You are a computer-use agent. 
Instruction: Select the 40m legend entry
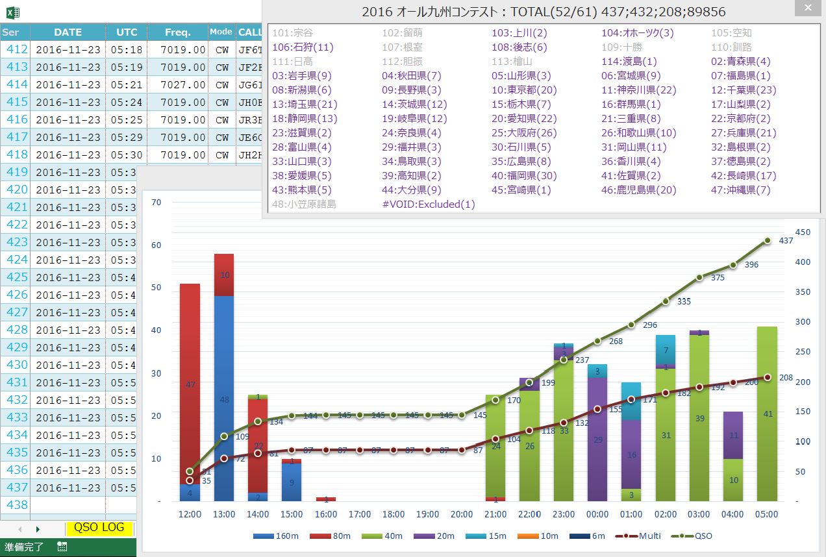tap(388, 536)
